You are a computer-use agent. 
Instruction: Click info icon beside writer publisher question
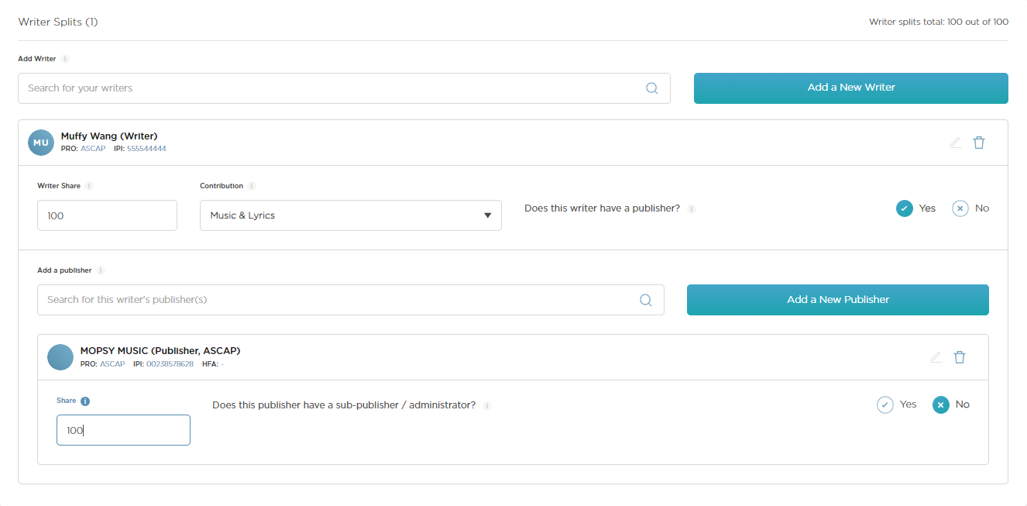[692, 209]
